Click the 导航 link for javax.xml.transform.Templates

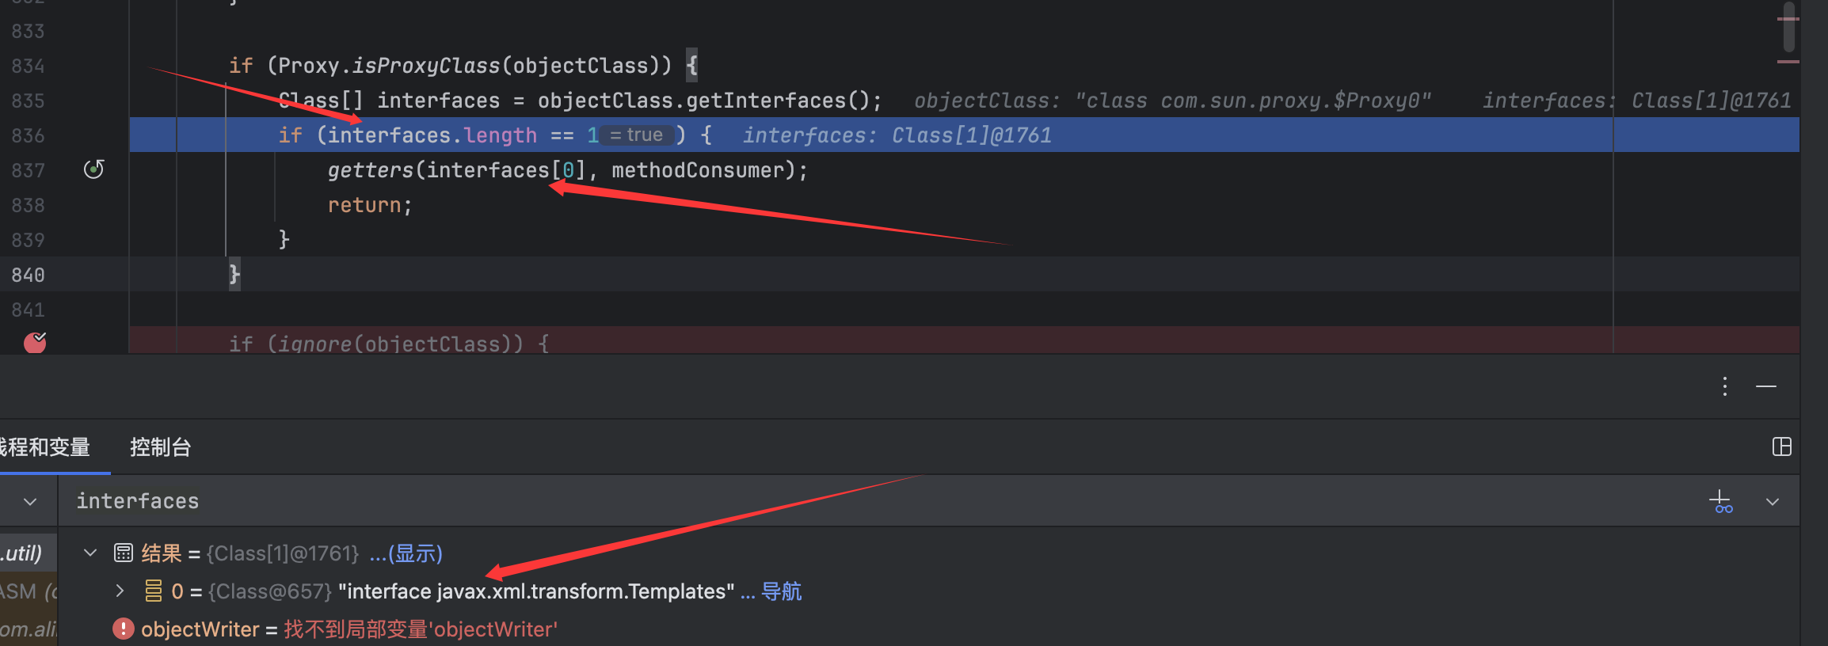pyautogui.click(x=781, y=591)
